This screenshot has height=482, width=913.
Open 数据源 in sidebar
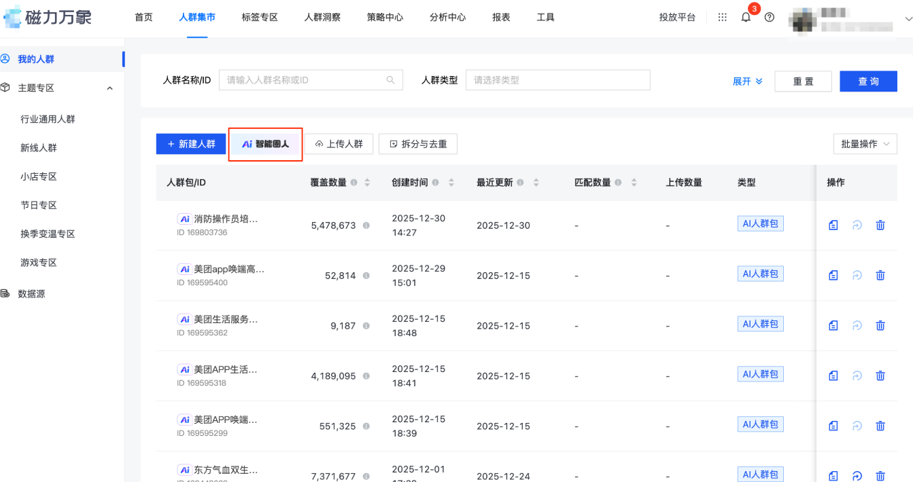click(31, 294)
